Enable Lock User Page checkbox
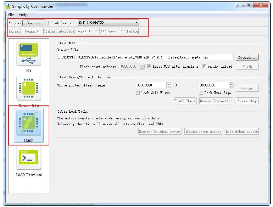 pos(201,93)
